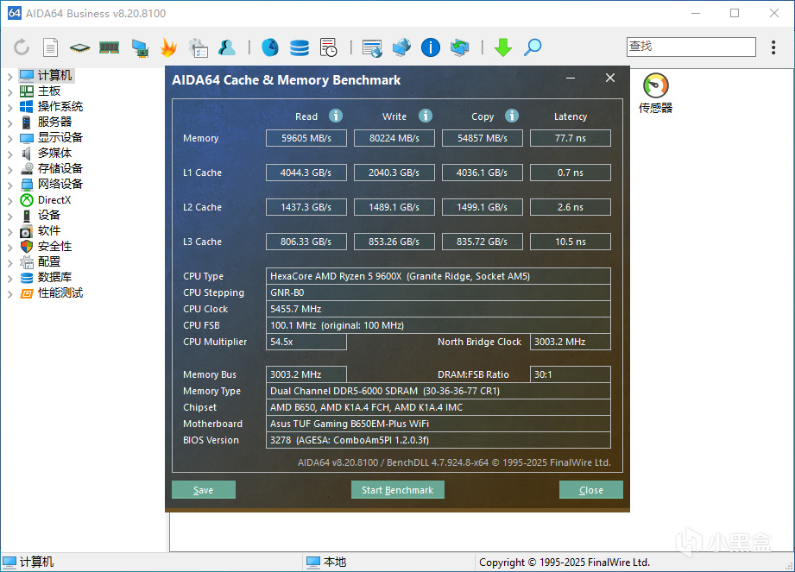Click Memory Latency value 77.7 ns
Viewport: 795px width, 572px height.
(570, 138)
